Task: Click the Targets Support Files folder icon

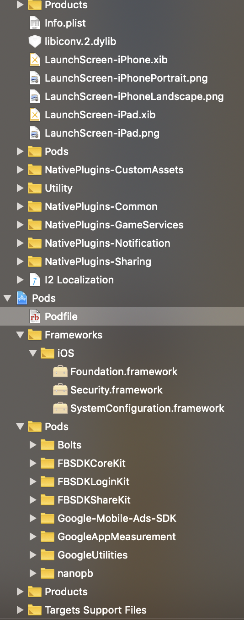Action: [x=35, y=610]
